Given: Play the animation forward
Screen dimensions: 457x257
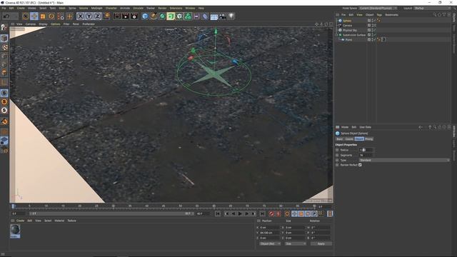Looking at the screenshot, I should 240,213.
